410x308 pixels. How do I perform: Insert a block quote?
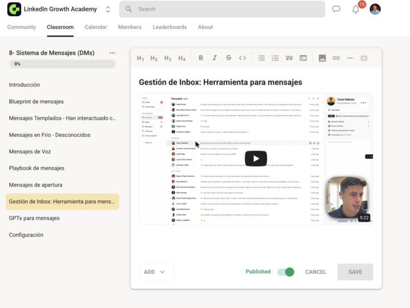pos(289,58)
